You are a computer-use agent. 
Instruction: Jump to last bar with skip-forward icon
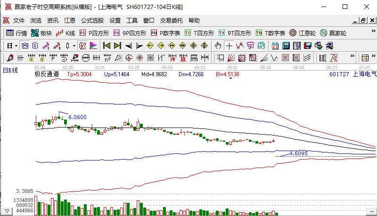117,46
